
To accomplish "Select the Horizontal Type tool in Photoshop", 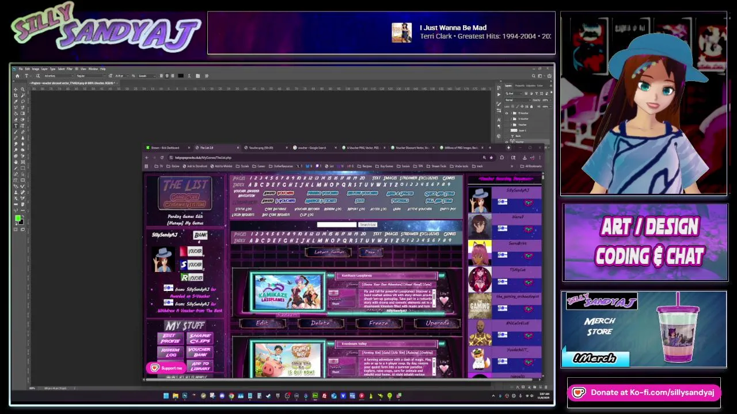I will (16, 125).
